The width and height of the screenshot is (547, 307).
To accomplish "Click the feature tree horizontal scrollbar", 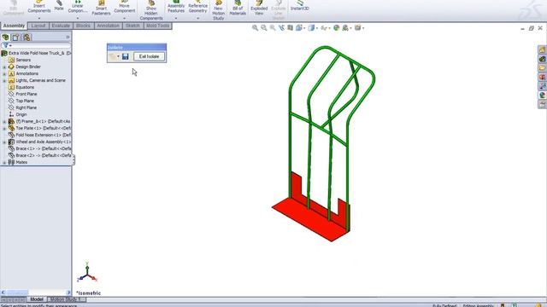I will [36, 293].
